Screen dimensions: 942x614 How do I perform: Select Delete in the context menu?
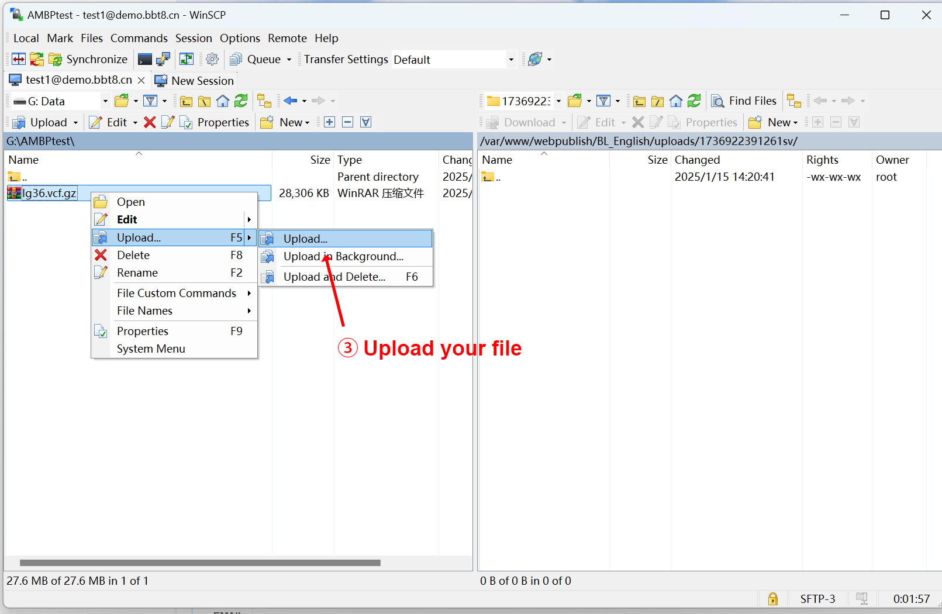coord(174,255)
